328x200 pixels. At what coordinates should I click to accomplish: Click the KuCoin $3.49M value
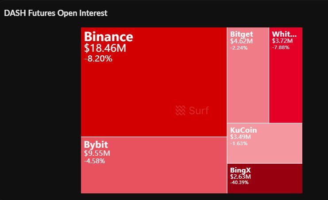click(x=240, y=137)
